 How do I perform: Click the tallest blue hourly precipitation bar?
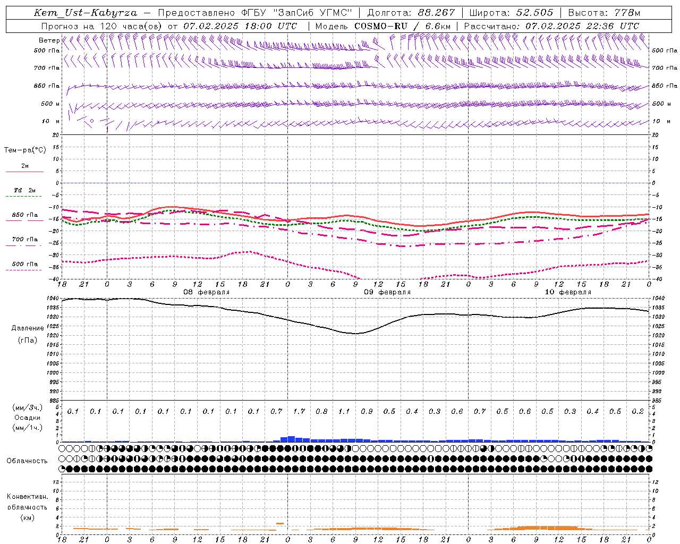(x=291, y=439)
